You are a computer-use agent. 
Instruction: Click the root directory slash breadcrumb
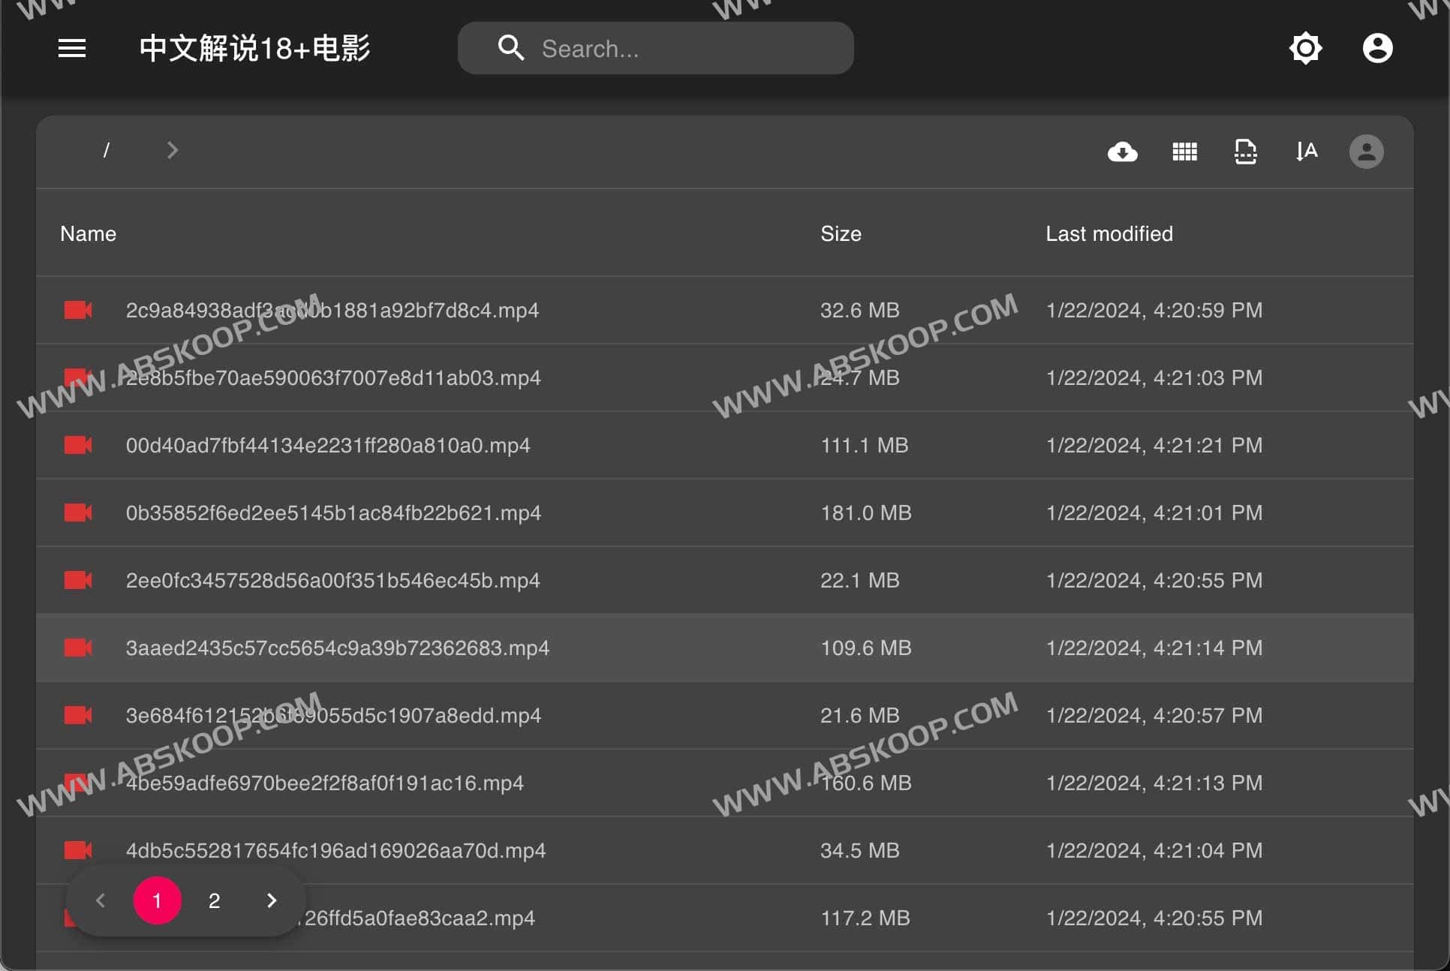[x=107, y=151]
